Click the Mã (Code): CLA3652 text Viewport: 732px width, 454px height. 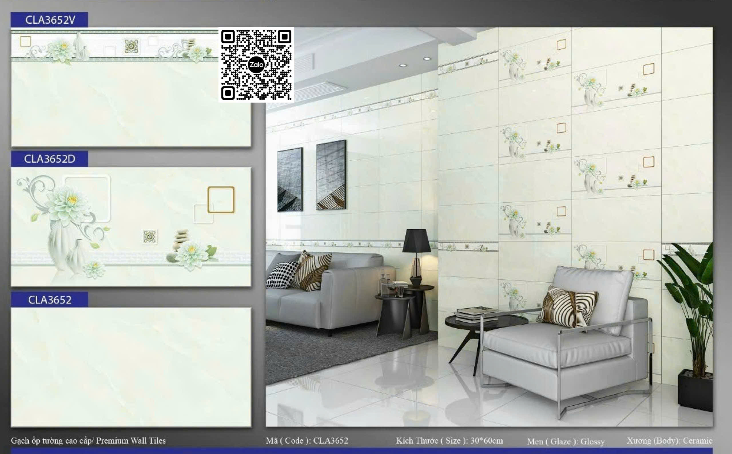[x=307, y=441]
